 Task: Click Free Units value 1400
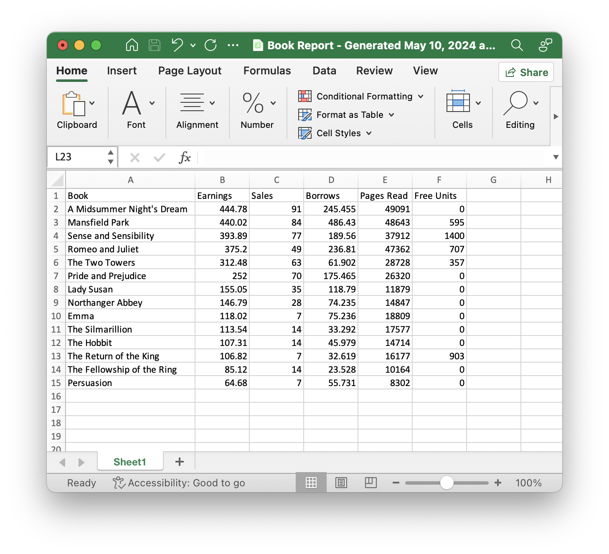click(x=439, y=236)
